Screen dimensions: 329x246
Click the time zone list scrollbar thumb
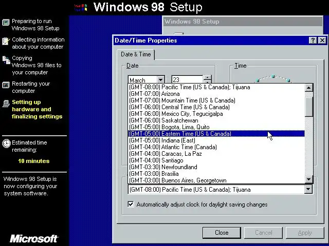coord(308,107)
